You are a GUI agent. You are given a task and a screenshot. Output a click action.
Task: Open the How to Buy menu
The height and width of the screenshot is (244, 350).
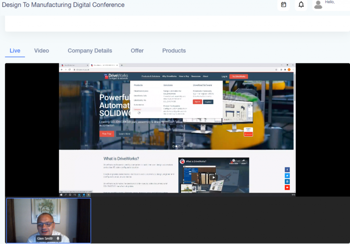(184, 76)
